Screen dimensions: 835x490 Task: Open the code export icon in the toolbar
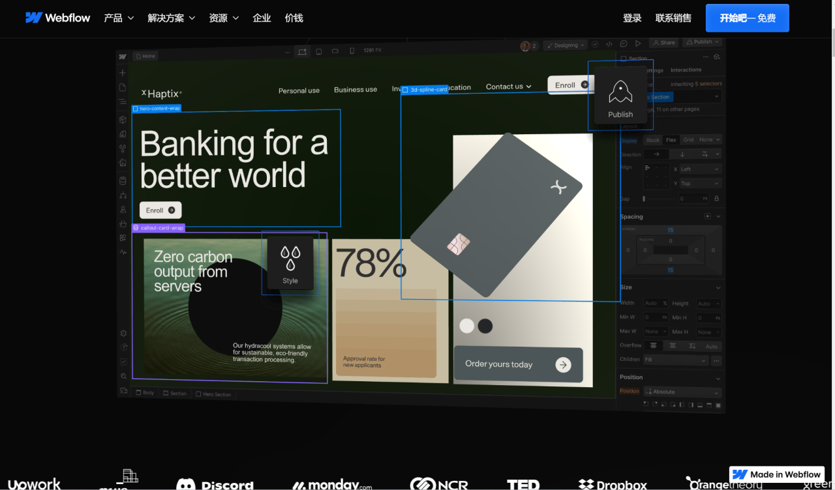click(x=609, y=44)
